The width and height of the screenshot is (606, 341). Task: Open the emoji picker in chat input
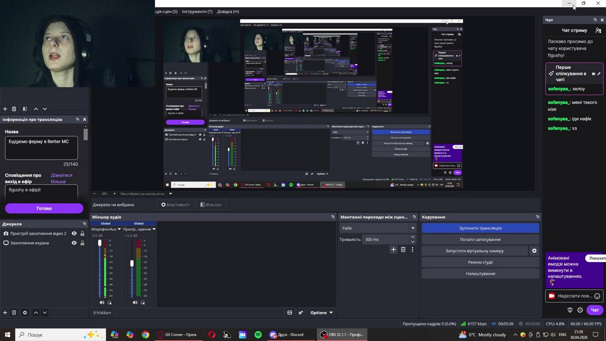tap(597, 296)
